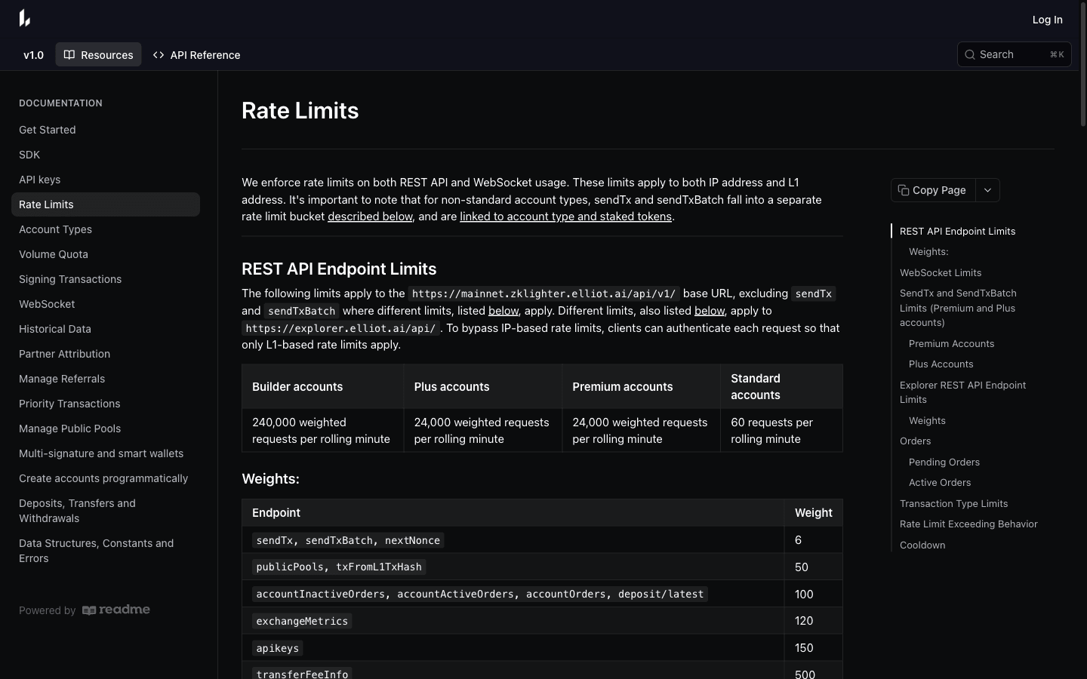Follow the 'described below' link
This screenshot has width=1087, height=679.
[370, 217]
